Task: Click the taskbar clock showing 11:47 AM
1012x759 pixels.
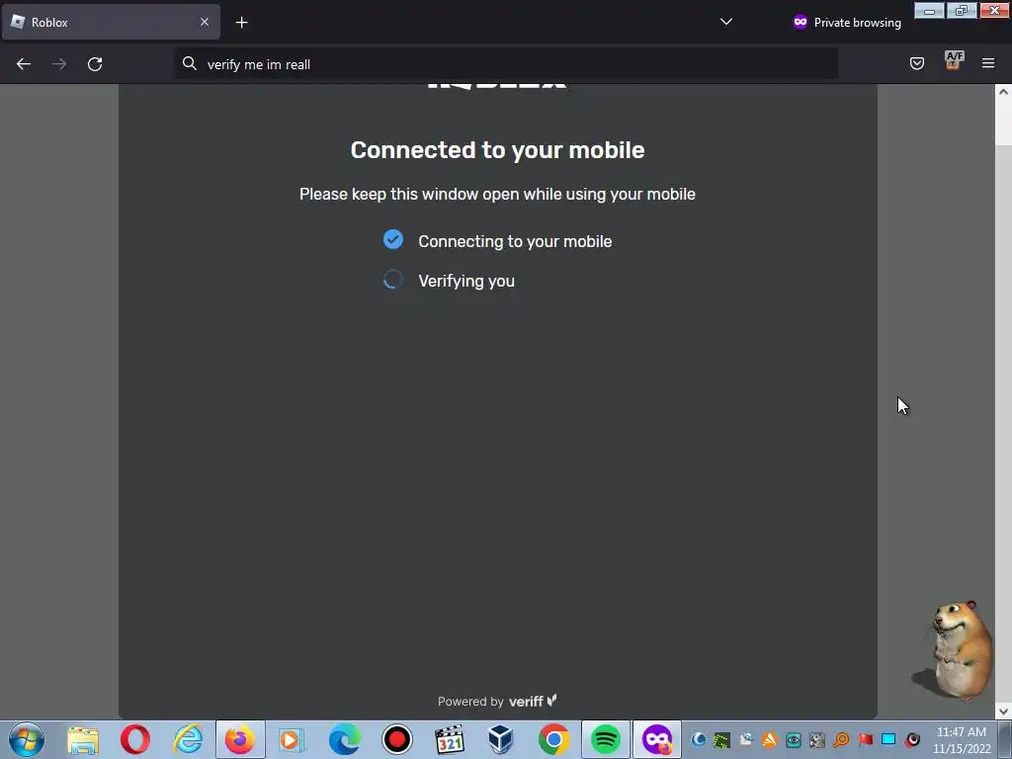Action: point(962,740)
